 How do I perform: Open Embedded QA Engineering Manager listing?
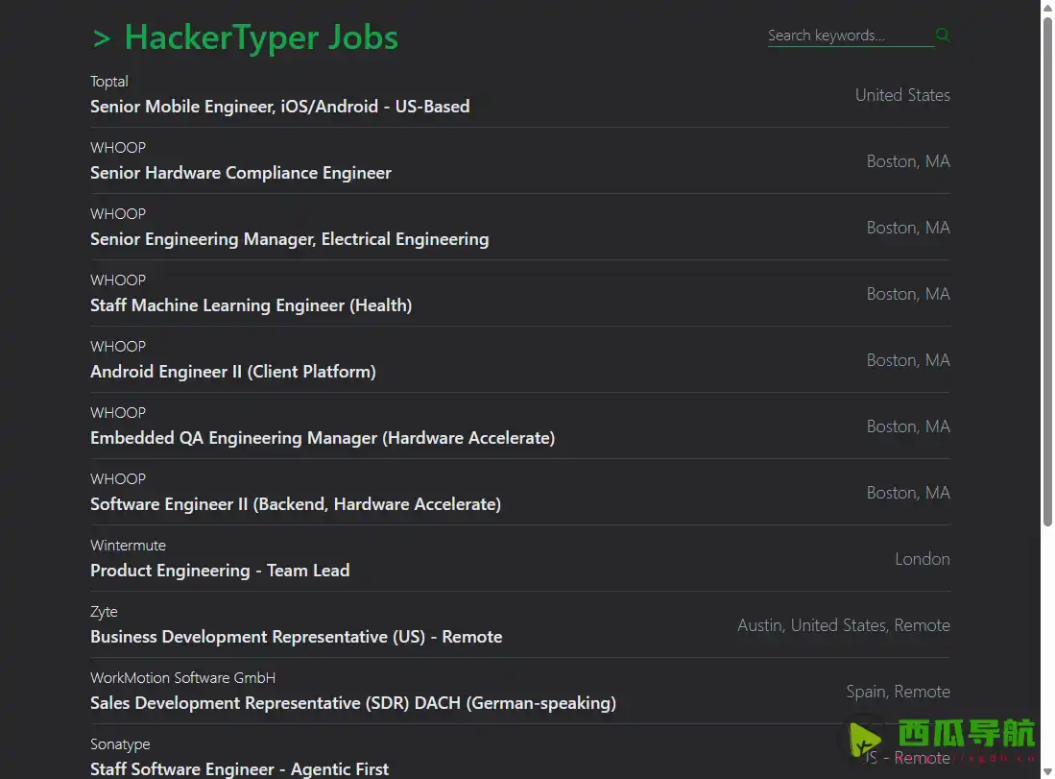[323, 438]
